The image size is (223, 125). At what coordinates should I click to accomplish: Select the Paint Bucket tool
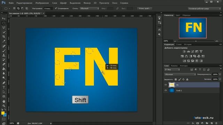[4, 69]
